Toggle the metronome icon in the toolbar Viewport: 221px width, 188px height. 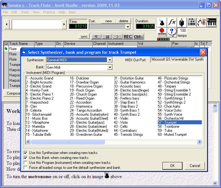pyautogui.click(x=162, y=22)
